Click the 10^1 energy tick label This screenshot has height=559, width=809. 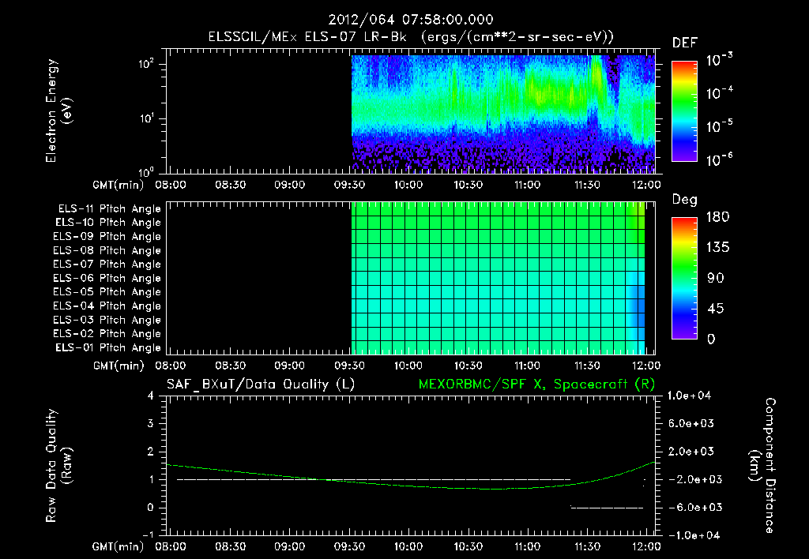(x=147, y=118)
